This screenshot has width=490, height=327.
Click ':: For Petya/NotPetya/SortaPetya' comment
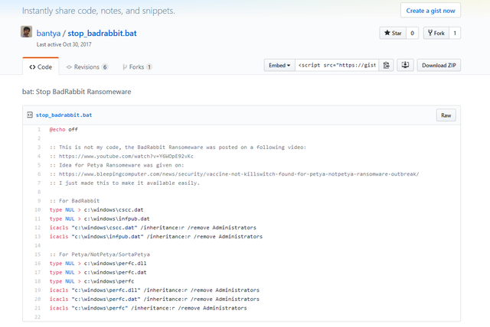click(100, 254)
